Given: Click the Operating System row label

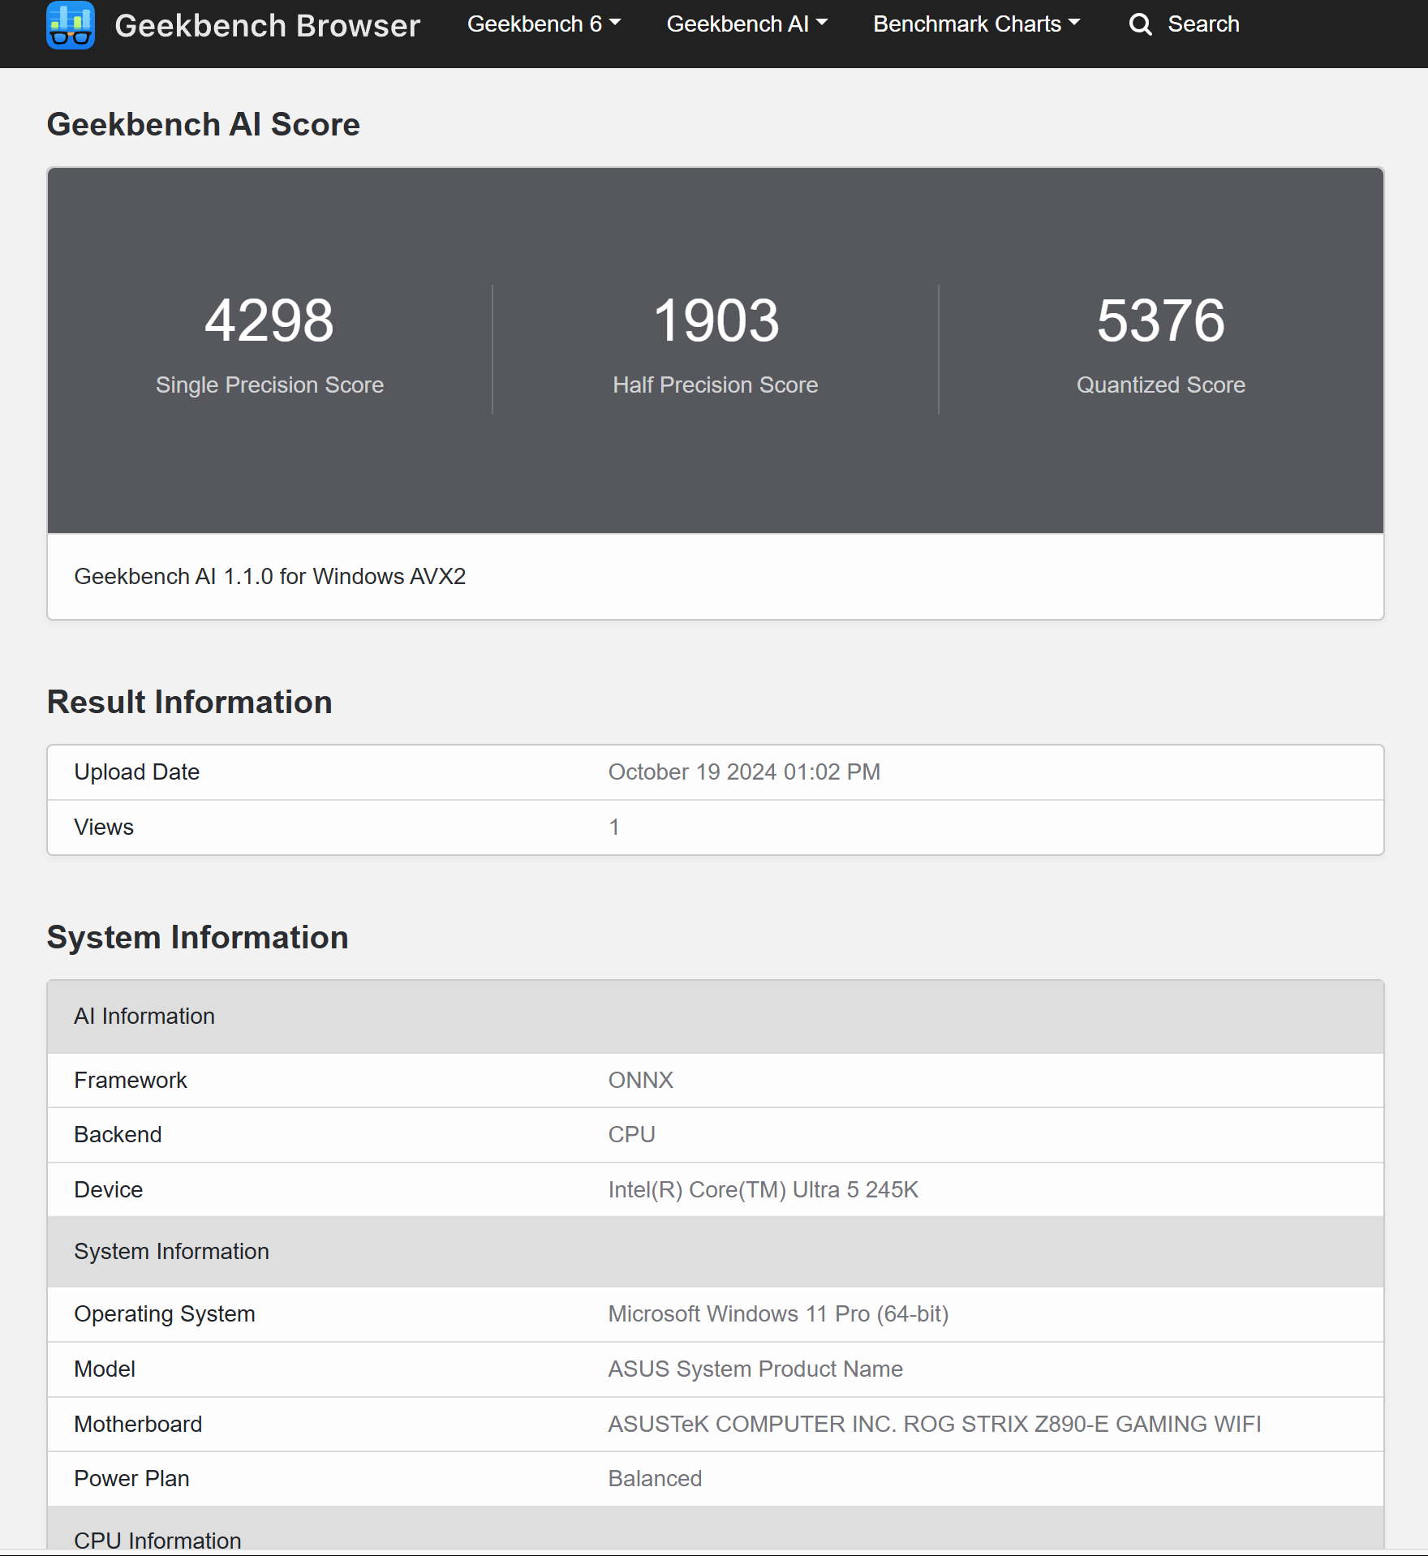Looking at the screenshot, I should pos(165,1313).
